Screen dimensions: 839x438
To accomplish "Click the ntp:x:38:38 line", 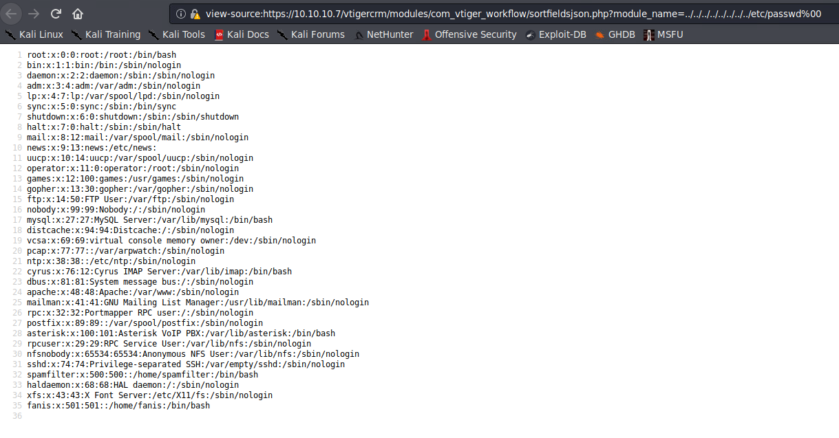I will 111,261.
